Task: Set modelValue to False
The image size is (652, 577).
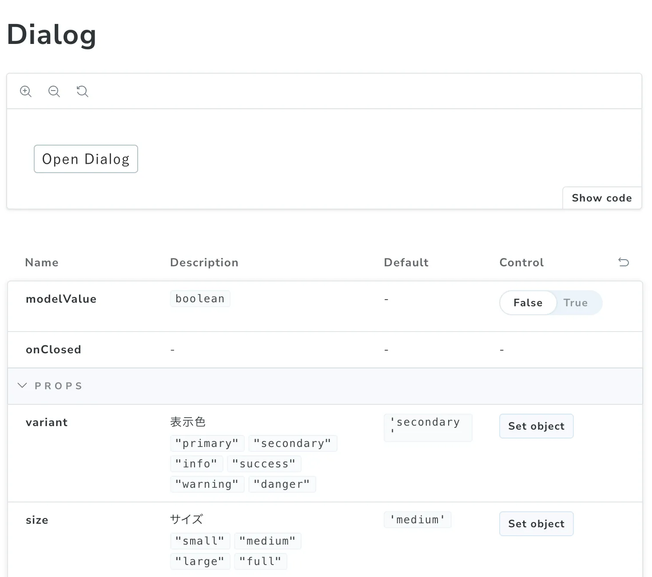Action: [528, 303]
